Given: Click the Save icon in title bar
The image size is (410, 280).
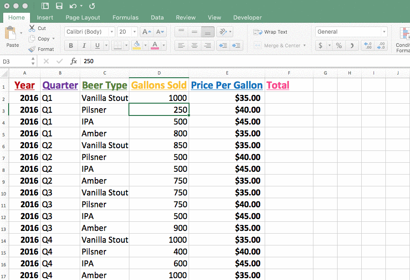Looking at the screenshot, I should 59,6.
